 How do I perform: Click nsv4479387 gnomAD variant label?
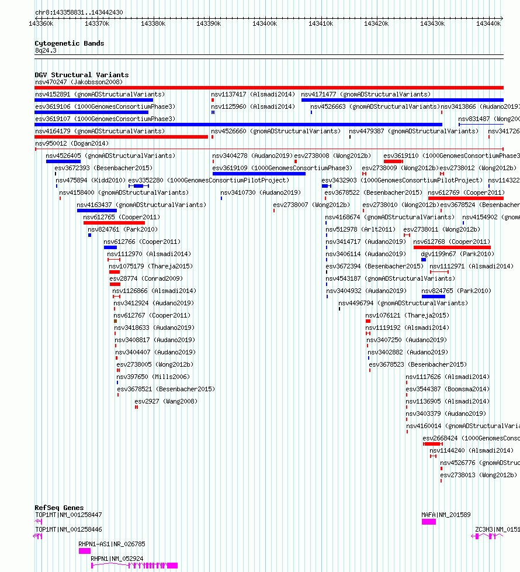(414, 132)
